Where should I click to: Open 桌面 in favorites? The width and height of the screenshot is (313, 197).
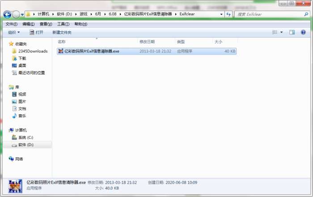22,66
